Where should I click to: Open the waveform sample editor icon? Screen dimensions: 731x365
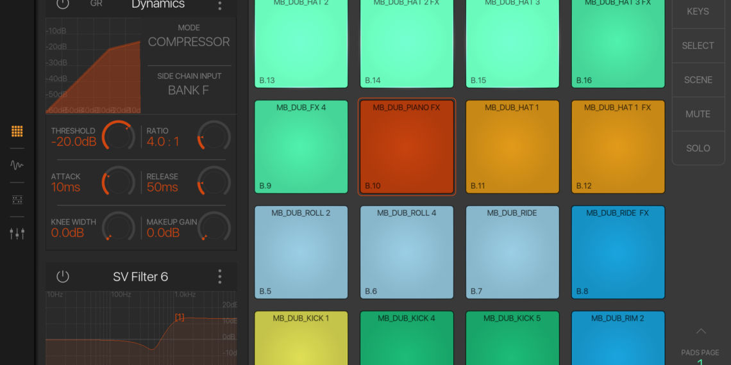tap(17, 165)
